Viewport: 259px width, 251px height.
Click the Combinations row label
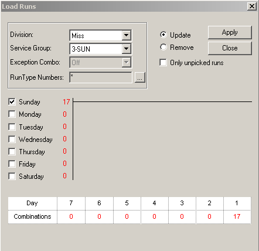click(32, 216)
